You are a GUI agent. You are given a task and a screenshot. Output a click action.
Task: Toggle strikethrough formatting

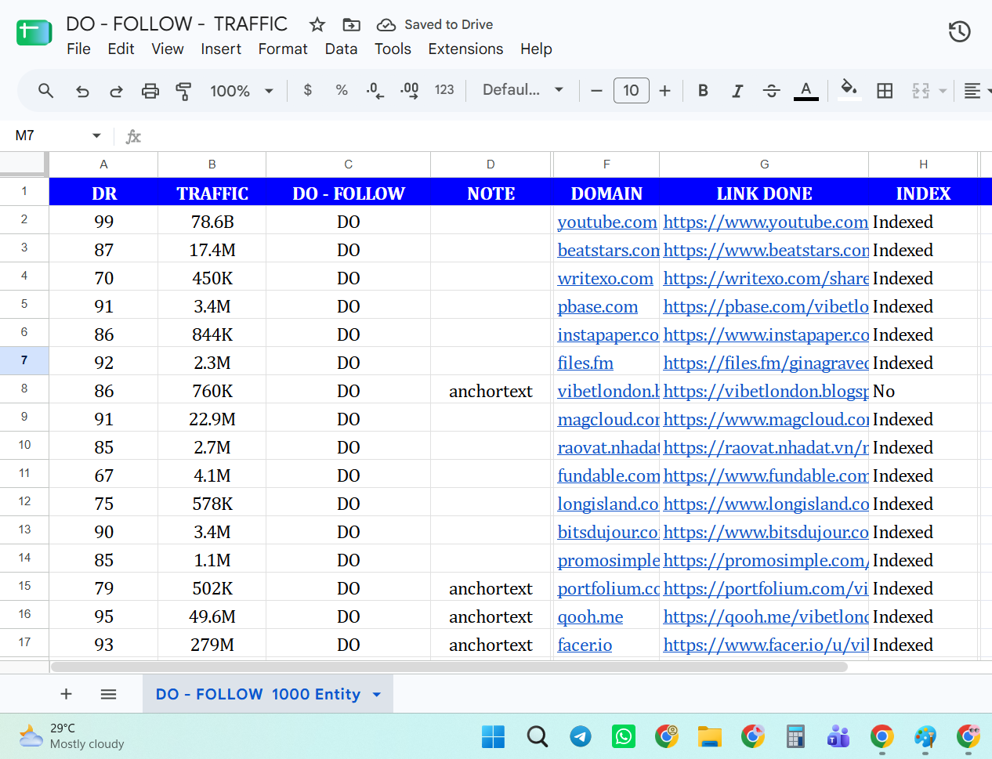771,91
